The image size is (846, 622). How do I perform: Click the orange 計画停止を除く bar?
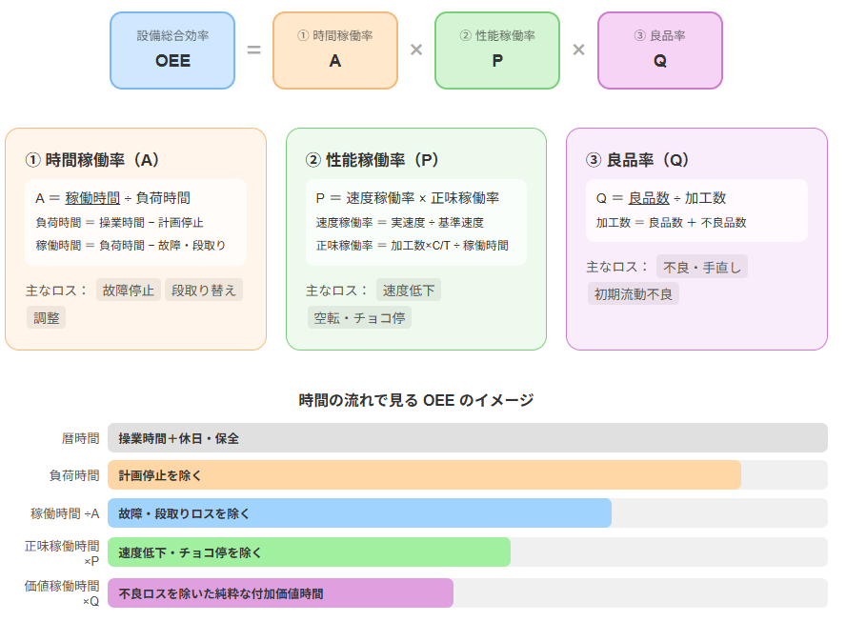coord(424,475)
